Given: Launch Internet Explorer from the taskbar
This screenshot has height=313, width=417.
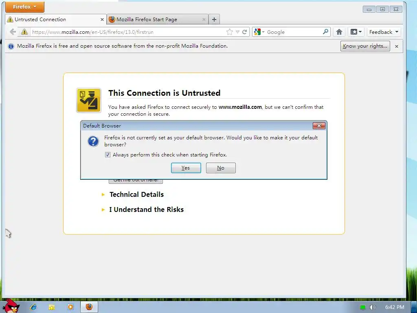Looking at the screenshot, I should pyautogui.click(x=33, y=307).
